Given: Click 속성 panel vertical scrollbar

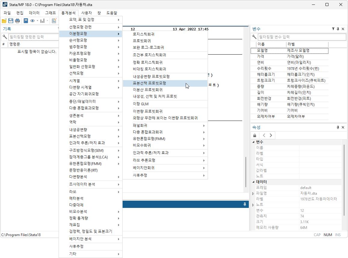Looking at the screenshot, I should (344, 180).
